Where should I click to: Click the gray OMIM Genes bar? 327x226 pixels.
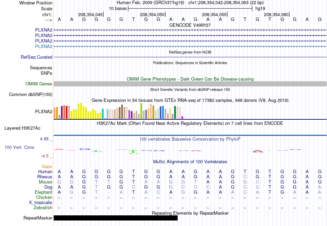point(190,84)
